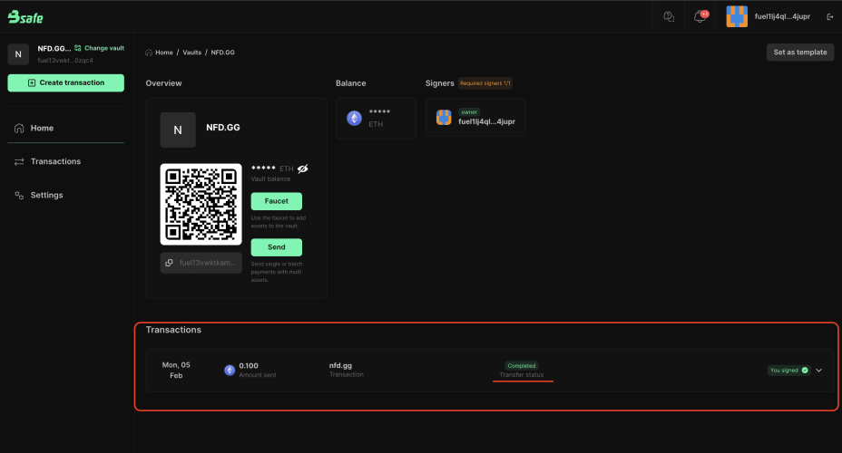Click username fuel1lj4ql...4jupr in header

[x=782, y=16]
